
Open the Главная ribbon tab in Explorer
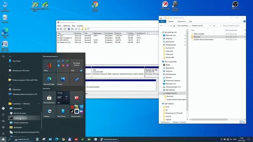pos(170,21)
